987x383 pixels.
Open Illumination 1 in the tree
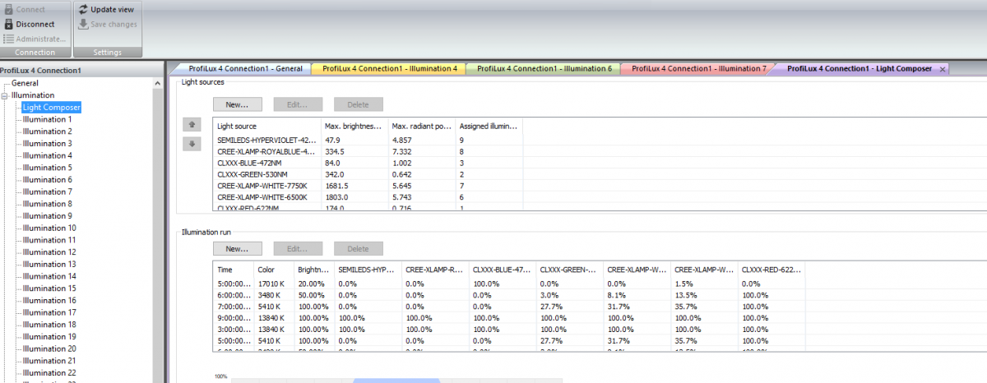[x=47, y=119]
